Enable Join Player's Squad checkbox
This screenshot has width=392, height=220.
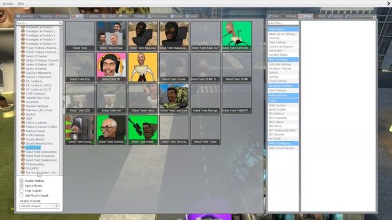21,196
